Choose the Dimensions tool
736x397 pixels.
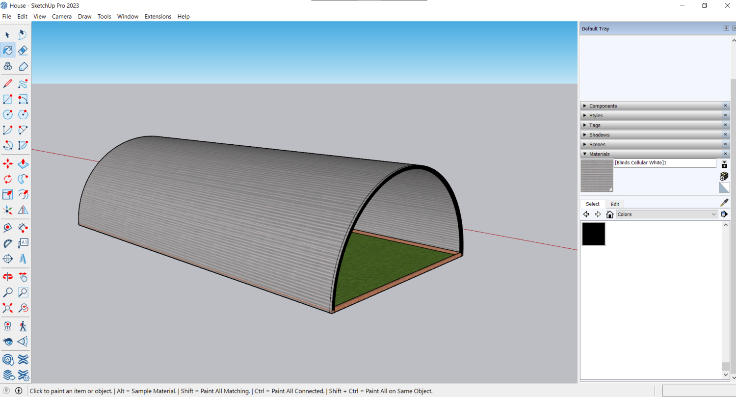[x=23, y=228]
